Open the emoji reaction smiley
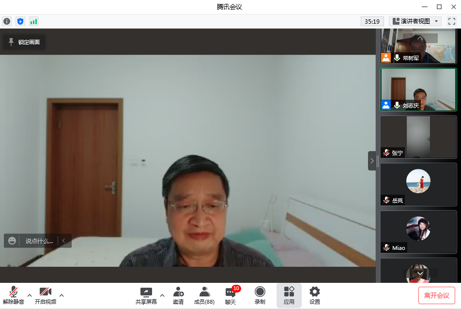Image resolution: width=461 pixels, height=309 pixels. click(x=12, y=241)
